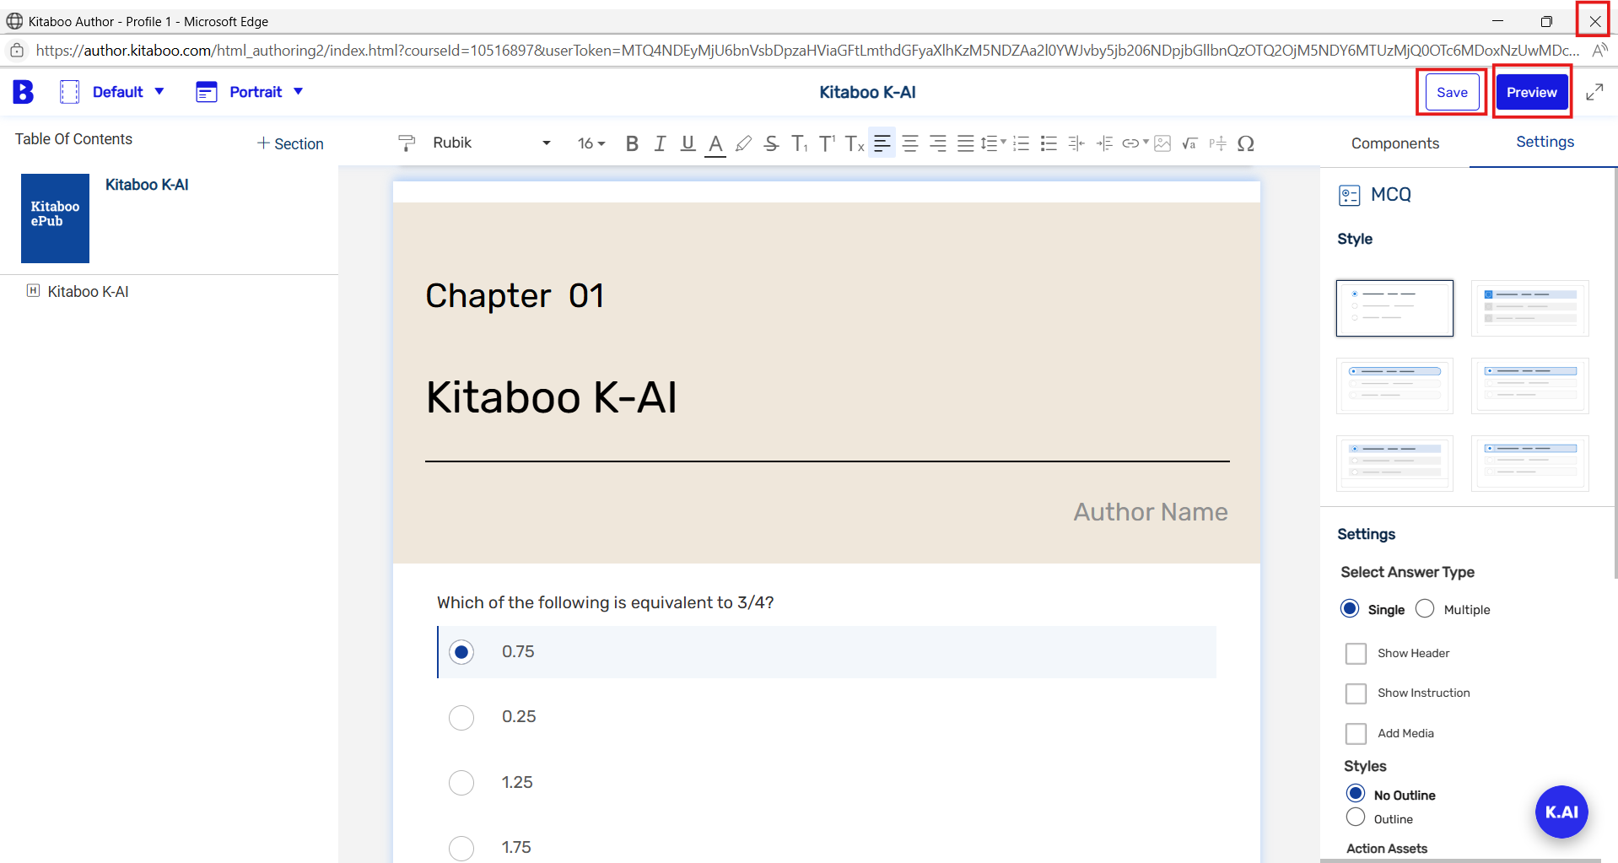This screenshot has height=863, width=1618.
Task: Apply strikethrough formatting
Action: coord(771,143)
